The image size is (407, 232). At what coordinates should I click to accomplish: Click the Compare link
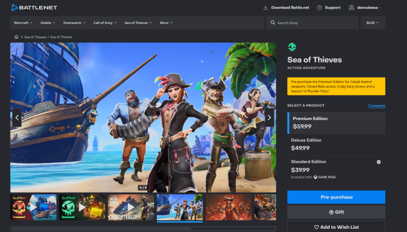tap(376, 106)
